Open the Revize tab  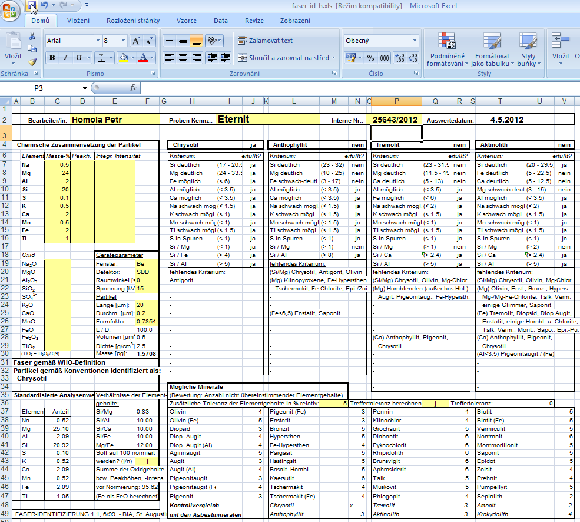coord(254,21)
